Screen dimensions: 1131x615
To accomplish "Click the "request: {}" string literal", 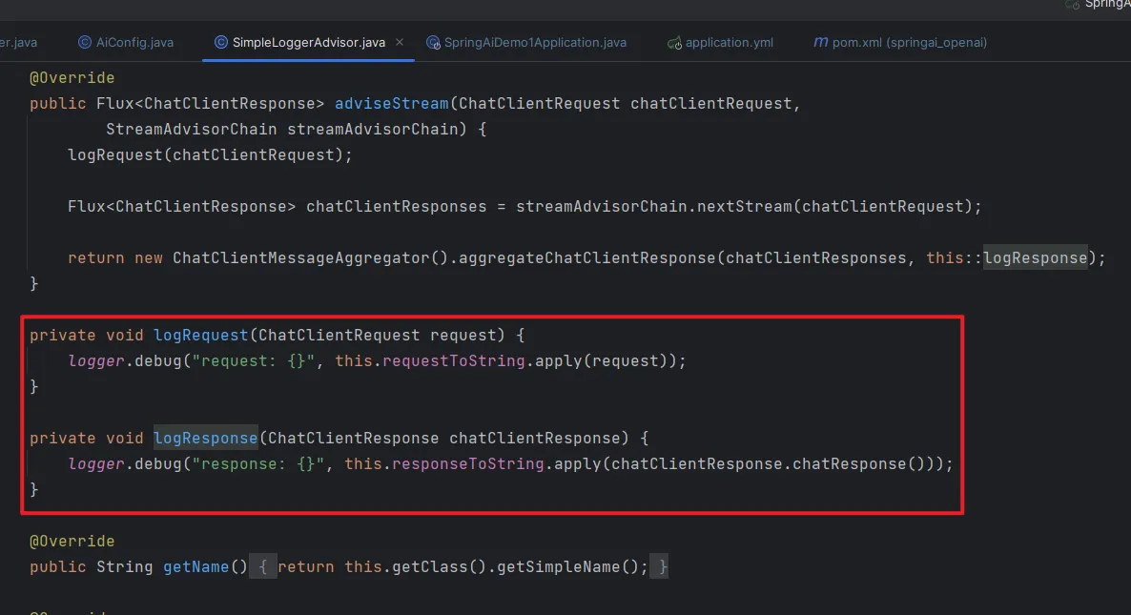I will pos(253,361).
